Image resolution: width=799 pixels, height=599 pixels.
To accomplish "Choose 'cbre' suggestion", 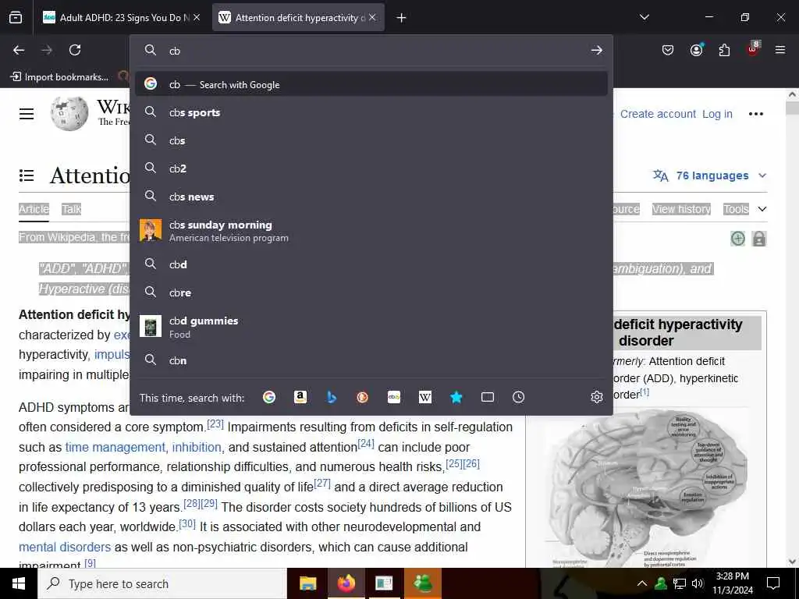I will pos(371,292).
